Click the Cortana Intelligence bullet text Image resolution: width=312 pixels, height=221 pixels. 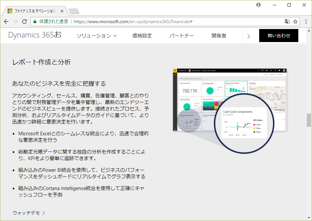tap(81, 191)
